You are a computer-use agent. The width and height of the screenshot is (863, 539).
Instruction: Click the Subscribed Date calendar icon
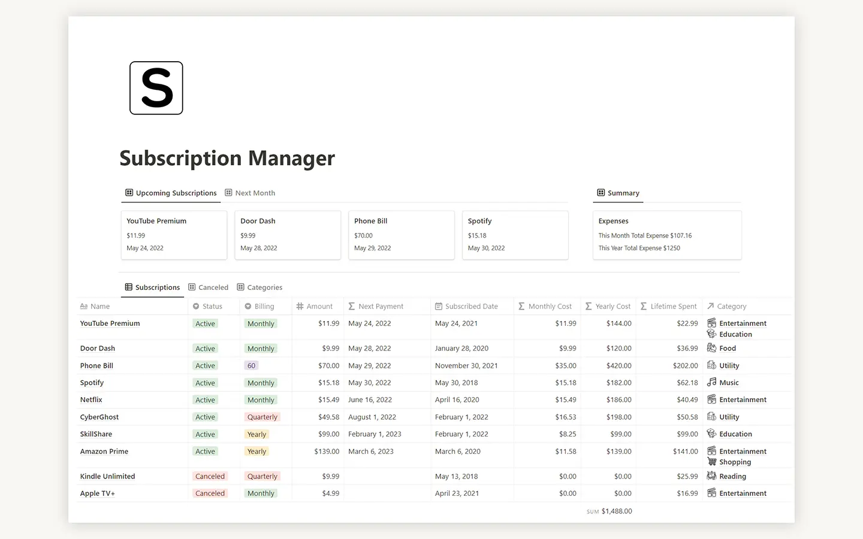[x=439, y=306]
